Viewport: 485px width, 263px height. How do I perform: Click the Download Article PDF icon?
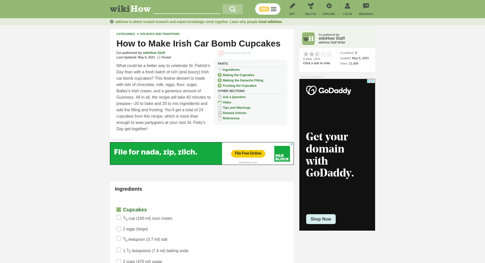pyautogui.click(x=221, y=53)
